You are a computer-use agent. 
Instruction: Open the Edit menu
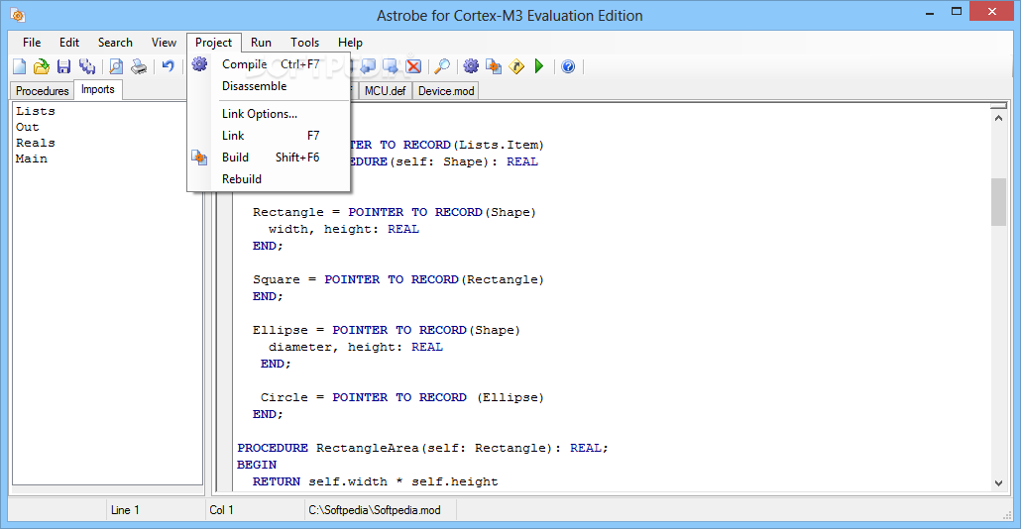tap(69, 43)
